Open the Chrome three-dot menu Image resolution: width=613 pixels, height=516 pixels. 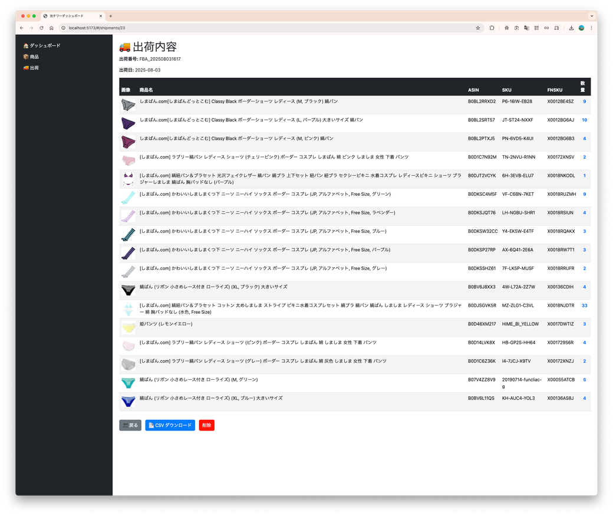point(591,28)
